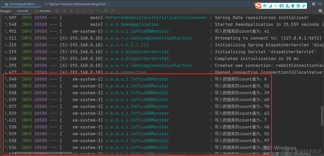Image resolution: width=324 pixels, height=156 pixels.
Task: Click DeferredRepositoryInitializationListener class link
Action: click(156, 18)
